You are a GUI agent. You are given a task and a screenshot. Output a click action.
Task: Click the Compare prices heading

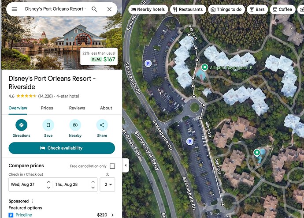26,165
